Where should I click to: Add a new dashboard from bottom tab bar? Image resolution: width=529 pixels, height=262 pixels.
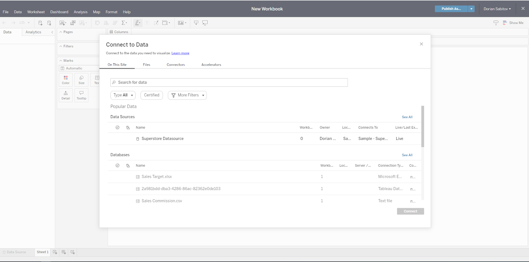tap(64, 252)
